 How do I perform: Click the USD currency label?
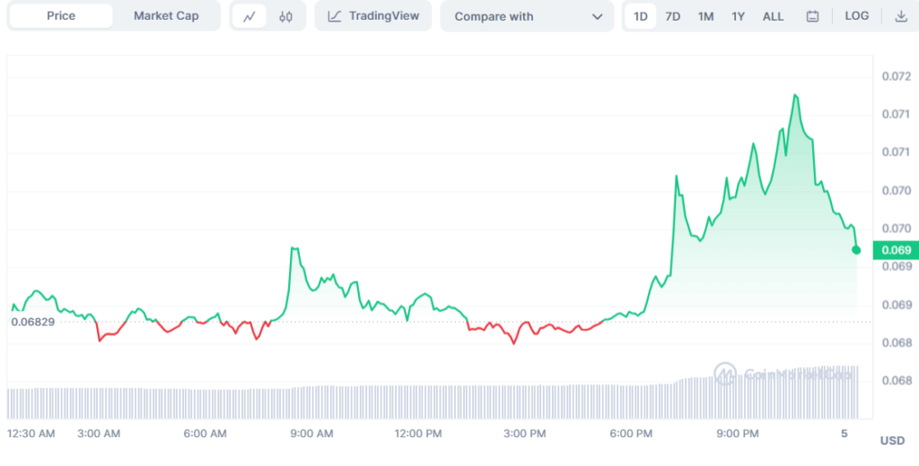coord(892,441)
